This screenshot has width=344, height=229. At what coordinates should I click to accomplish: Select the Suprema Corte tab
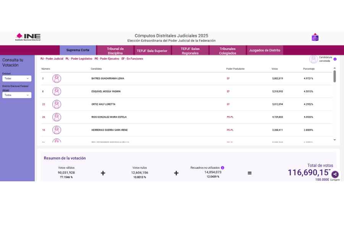[78, 50]
